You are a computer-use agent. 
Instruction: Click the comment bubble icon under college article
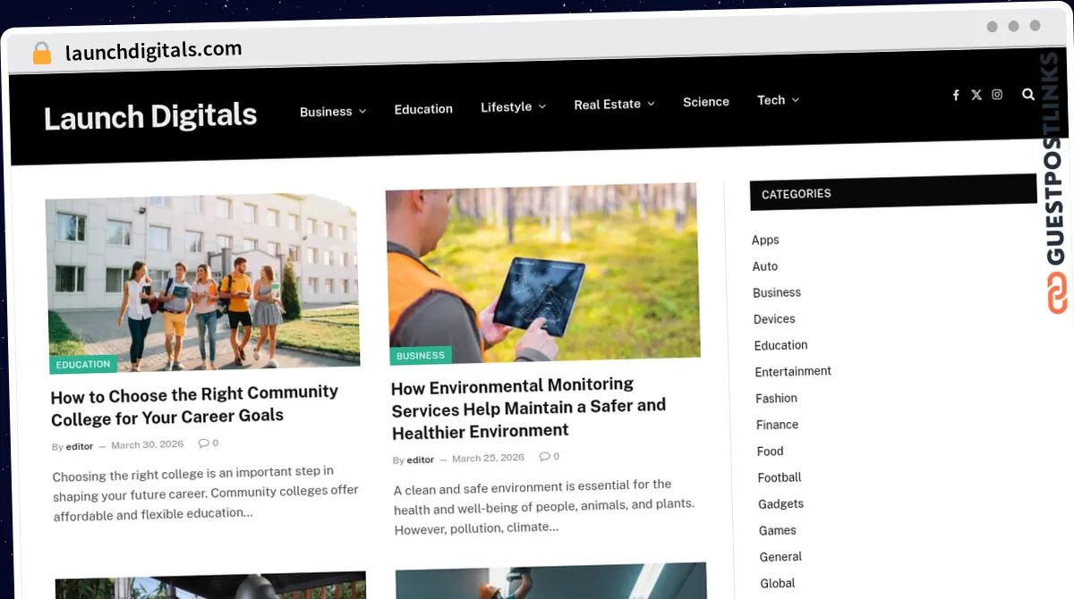204,443
